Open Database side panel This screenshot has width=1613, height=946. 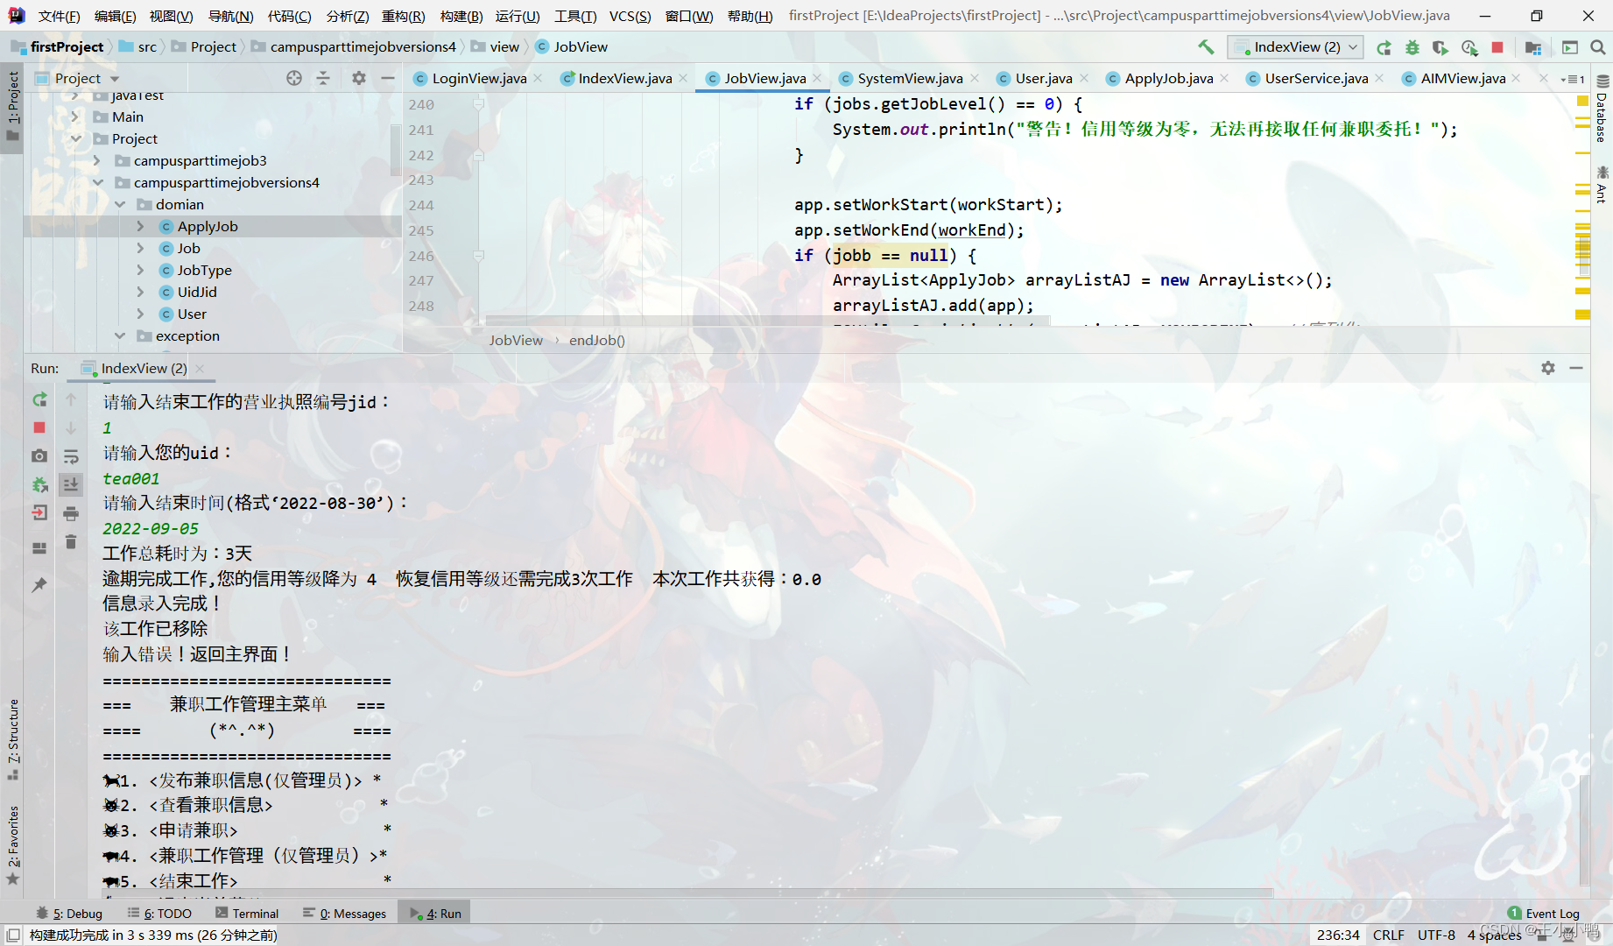pyautogui.click(x=1602, y=109)
